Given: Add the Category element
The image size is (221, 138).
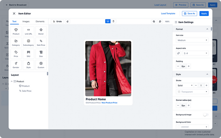Looking at the screenshot, I should (16, 42).
